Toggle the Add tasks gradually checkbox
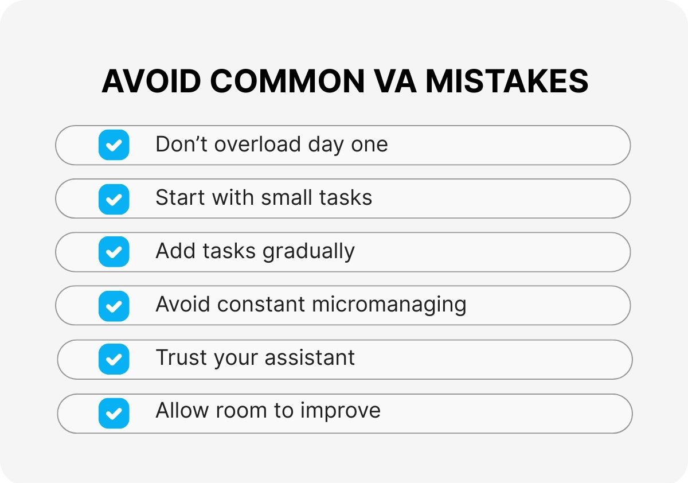 [114, 252]
